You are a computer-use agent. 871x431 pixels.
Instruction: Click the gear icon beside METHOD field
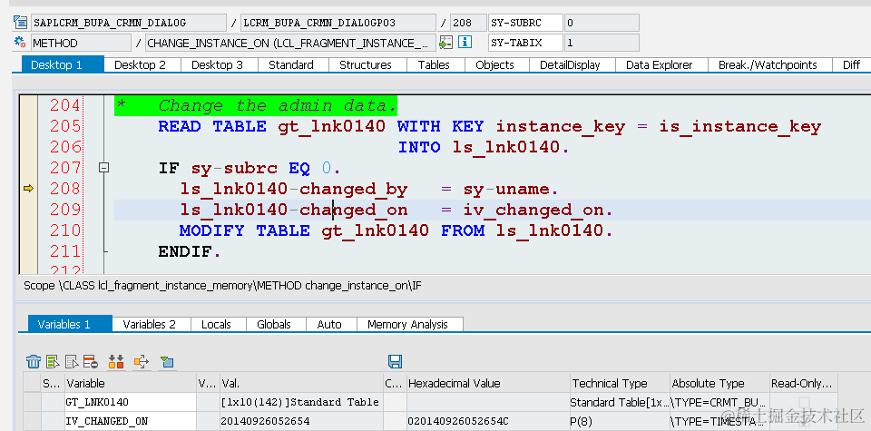pyautogui.click(x=21, y=43)
